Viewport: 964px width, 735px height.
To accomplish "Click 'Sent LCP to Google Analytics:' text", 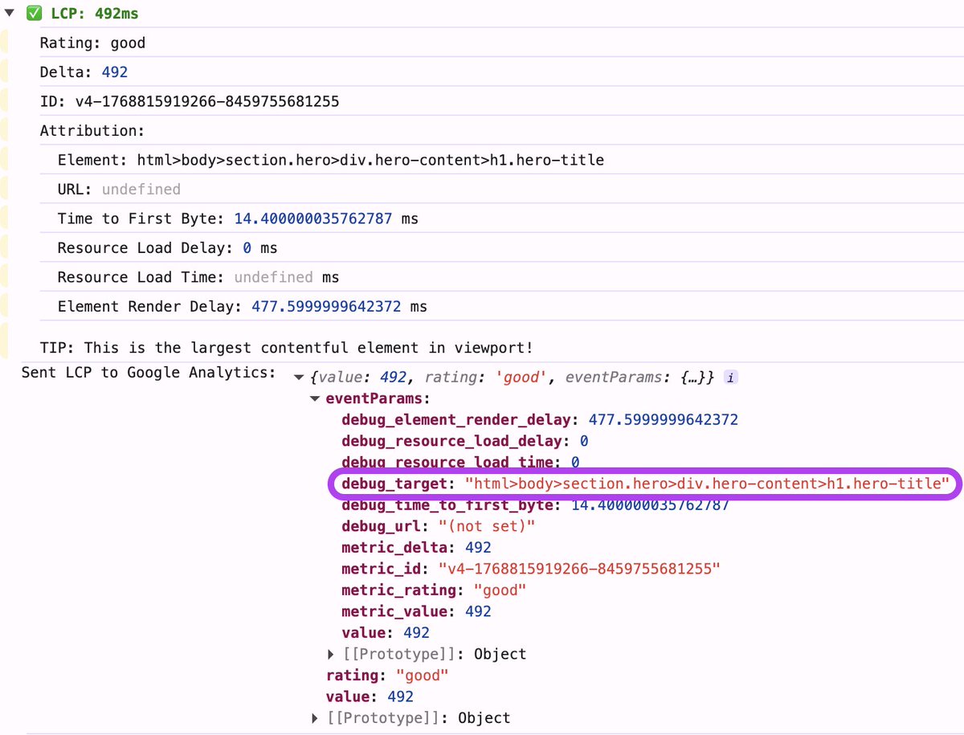I will pyautogui.click(x=149, y=372).
